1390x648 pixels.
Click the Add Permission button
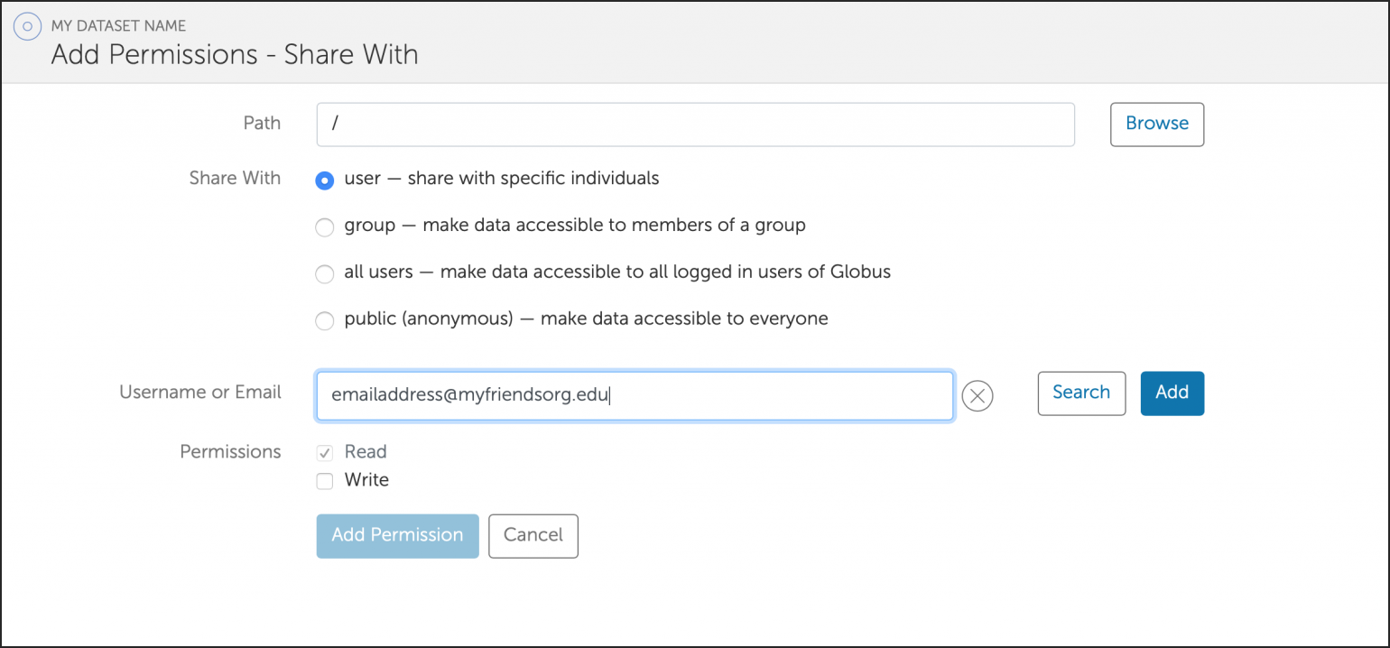[397, 536]
